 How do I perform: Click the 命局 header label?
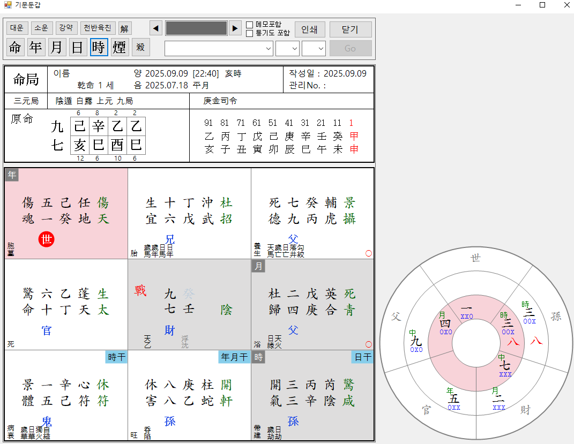click(x=26, y=79)
